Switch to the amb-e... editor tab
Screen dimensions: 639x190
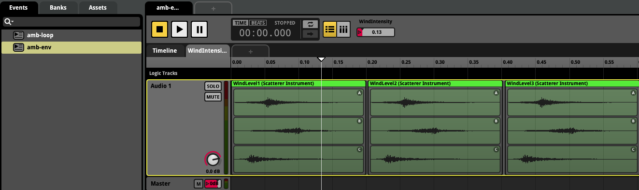(x=169, y=8)
